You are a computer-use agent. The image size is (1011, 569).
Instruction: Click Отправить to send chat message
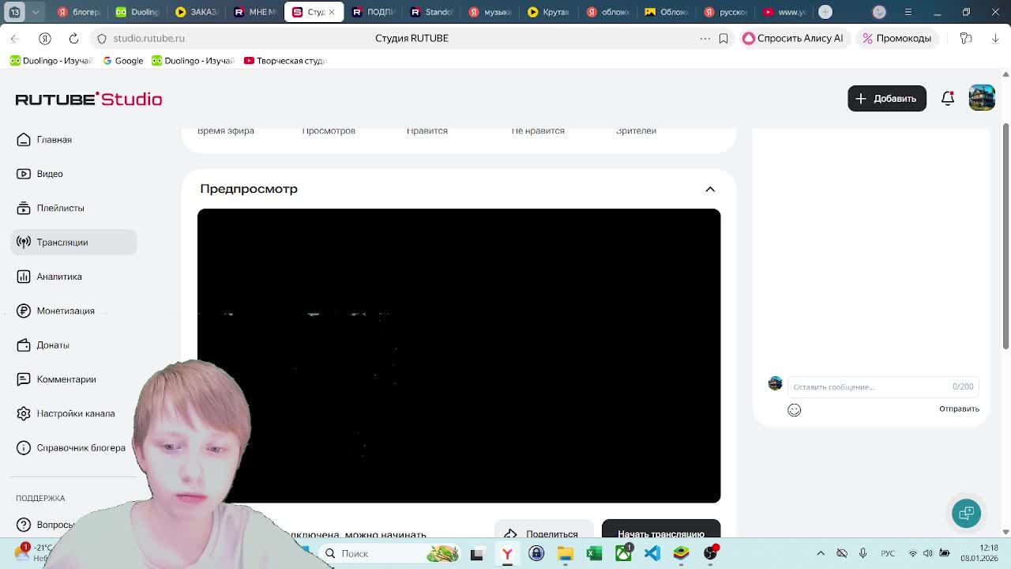coord(959,409)
